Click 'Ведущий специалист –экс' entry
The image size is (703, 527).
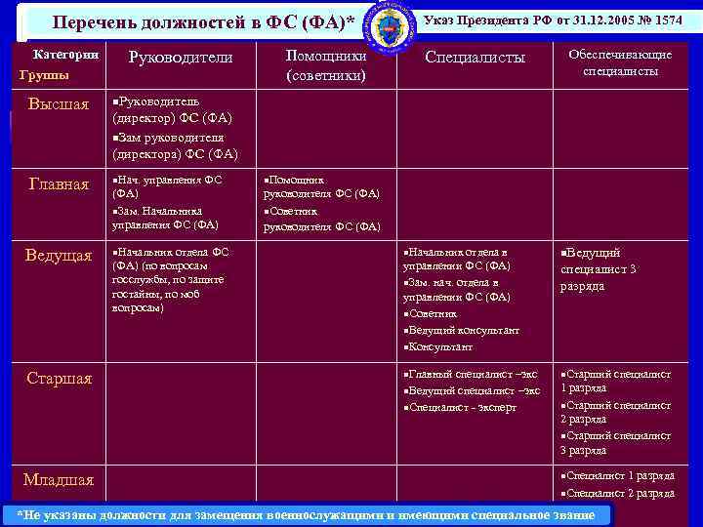click(472, 390)
